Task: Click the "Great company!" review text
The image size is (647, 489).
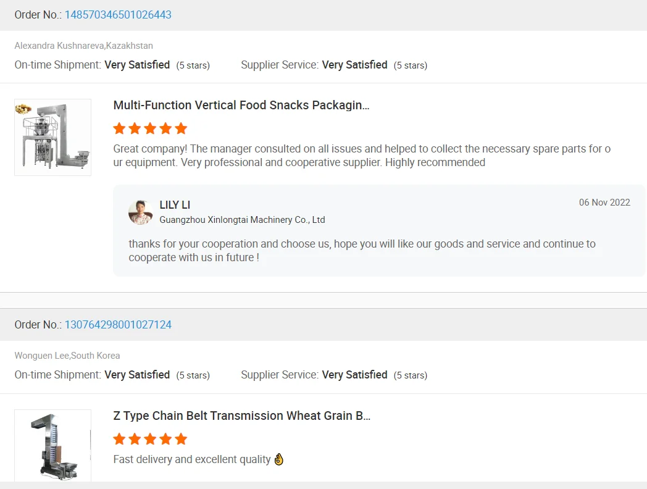Action: click(x=362, y=156)
